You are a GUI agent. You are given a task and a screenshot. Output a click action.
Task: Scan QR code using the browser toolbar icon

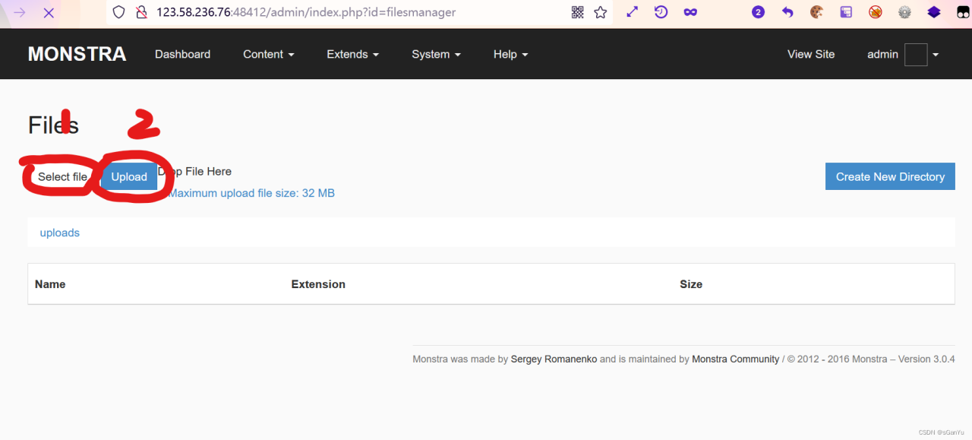577,12
